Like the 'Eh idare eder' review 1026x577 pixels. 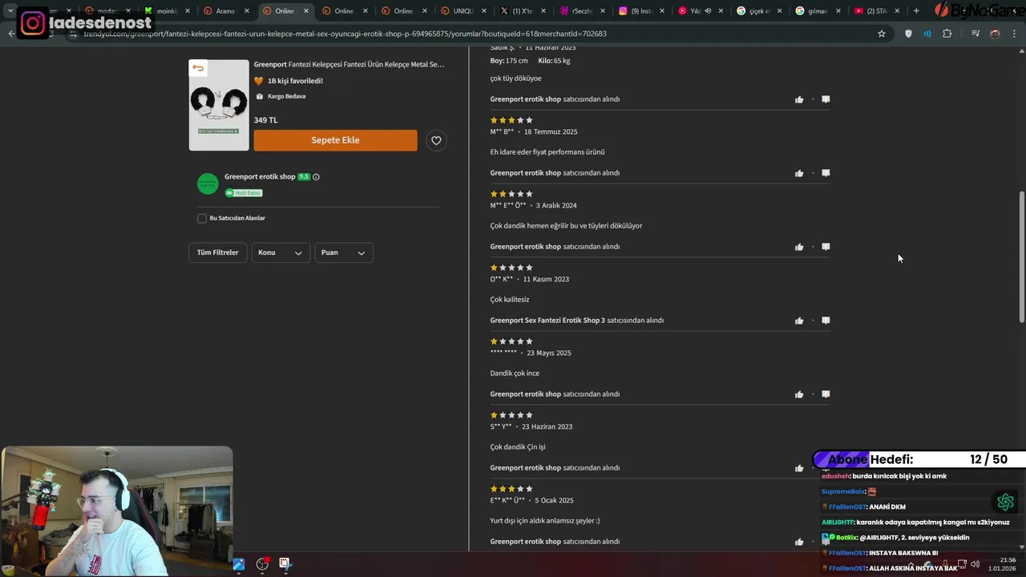click(799, 173)
